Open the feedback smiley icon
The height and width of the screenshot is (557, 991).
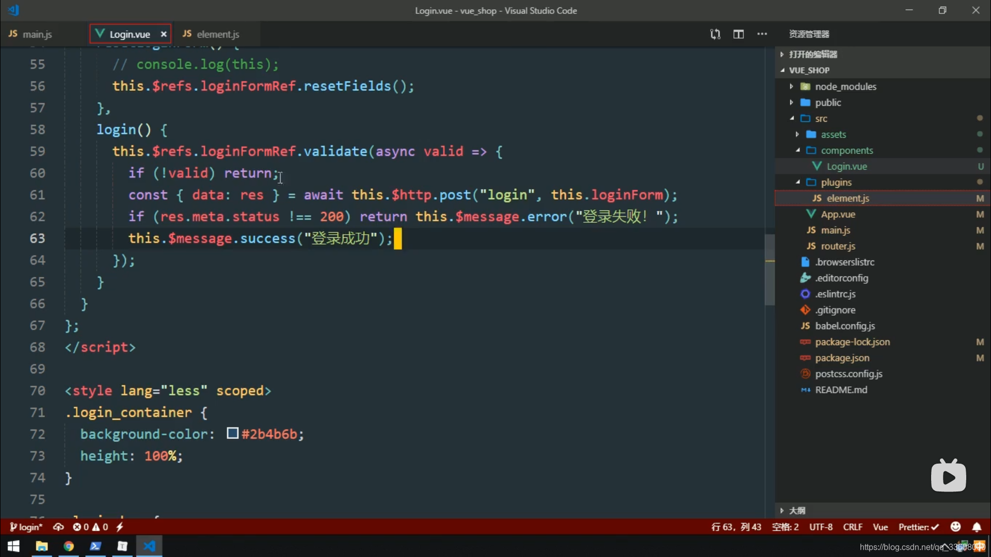[x=955, y=527]
